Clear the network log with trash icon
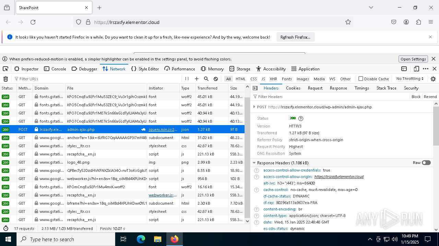This screenshot has width=439, height=246. (x=5, y=79)
